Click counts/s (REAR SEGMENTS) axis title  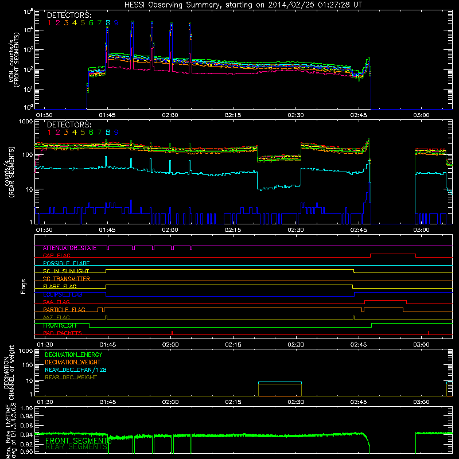click(x=9, y=173)
